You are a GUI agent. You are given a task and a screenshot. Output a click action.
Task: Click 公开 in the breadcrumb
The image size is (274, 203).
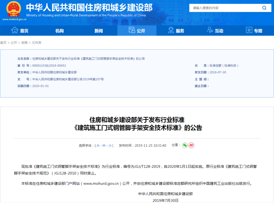tap(14, 43)
